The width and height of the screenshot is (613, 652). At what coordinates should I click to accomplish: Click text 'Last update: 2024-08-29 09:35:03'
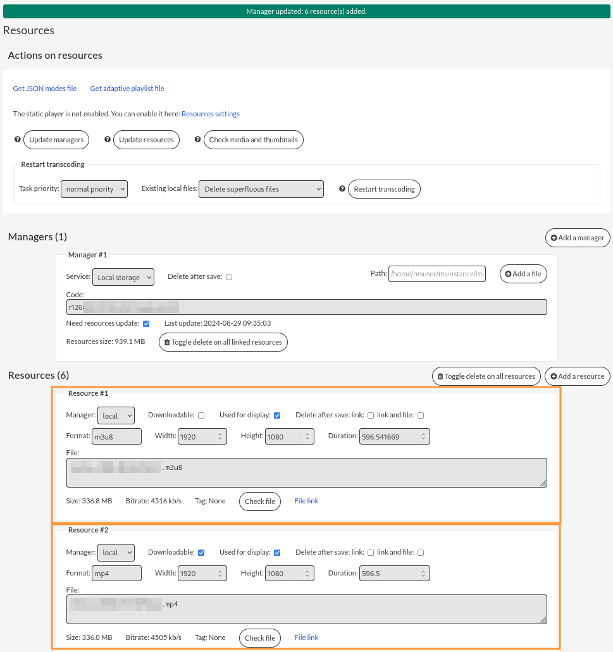coord(218,323)
